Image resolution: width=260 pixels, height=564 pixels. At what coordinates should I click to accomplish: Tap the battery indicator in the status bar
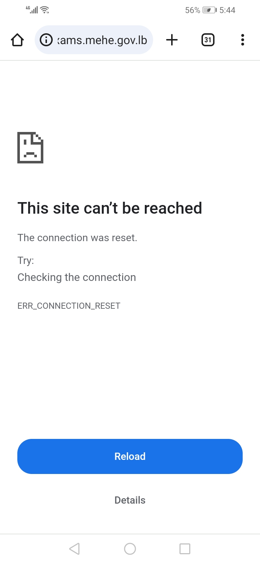(209, 10)
